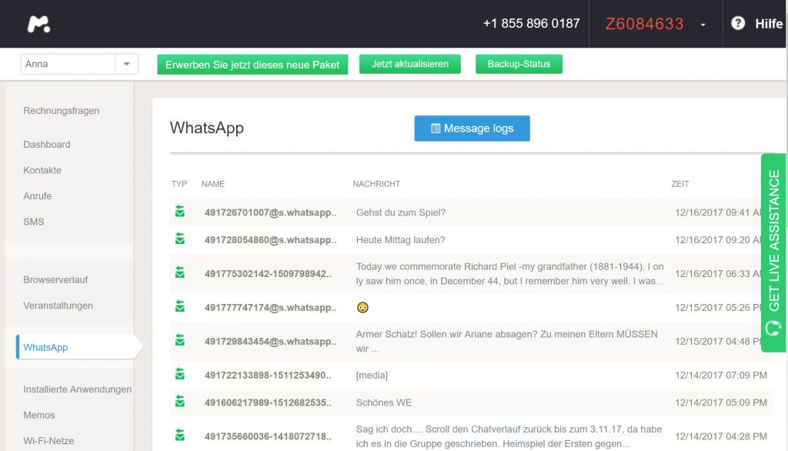Click phone number +1 855 896 0187
Image resolution: width=788 pixels, height=451 pixels.
[531, 23]
